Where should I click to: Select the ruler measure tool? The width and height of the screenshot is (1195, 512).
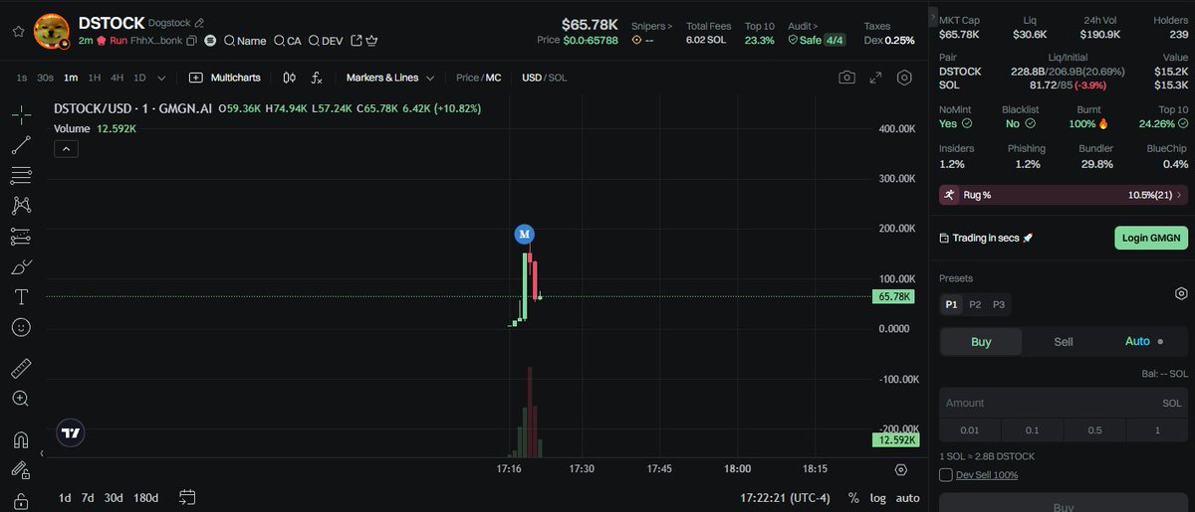[21, 370]
